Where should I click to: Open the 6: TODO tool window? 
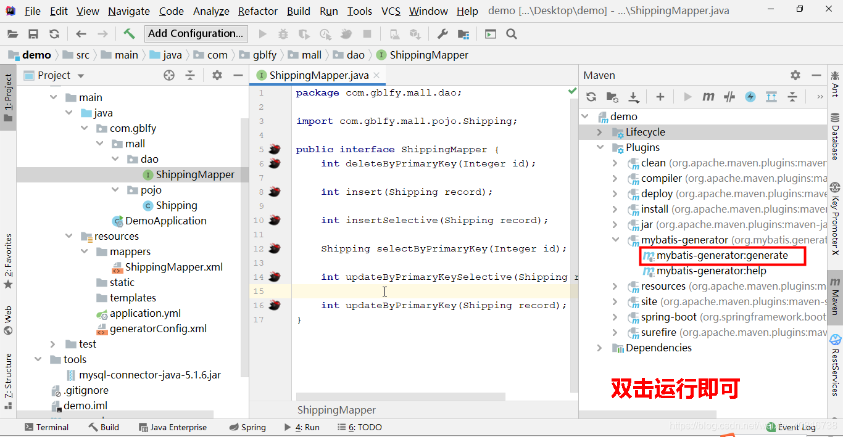(360, 427)
